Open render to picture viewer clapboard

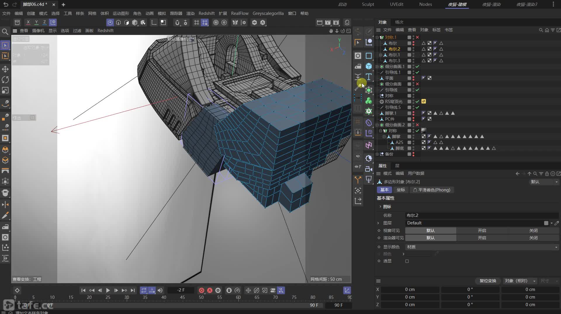click(328, 22)
